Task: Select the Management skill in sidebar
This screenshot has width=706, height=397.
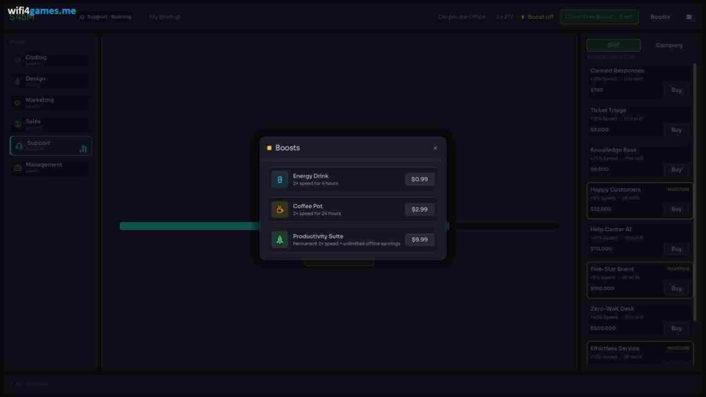Action: [x=50, y=167]
